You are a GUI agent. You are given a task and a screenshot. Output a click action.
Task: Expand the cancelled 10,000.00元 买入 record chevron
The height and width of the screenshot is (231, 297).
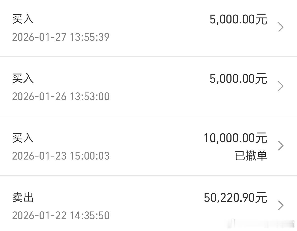pos(280,145)
